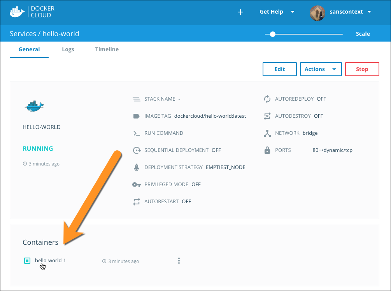The width and height of the screenshot is (391, 291).
Task: Click the sanscontext user avatar
Action: click(317, 12)
